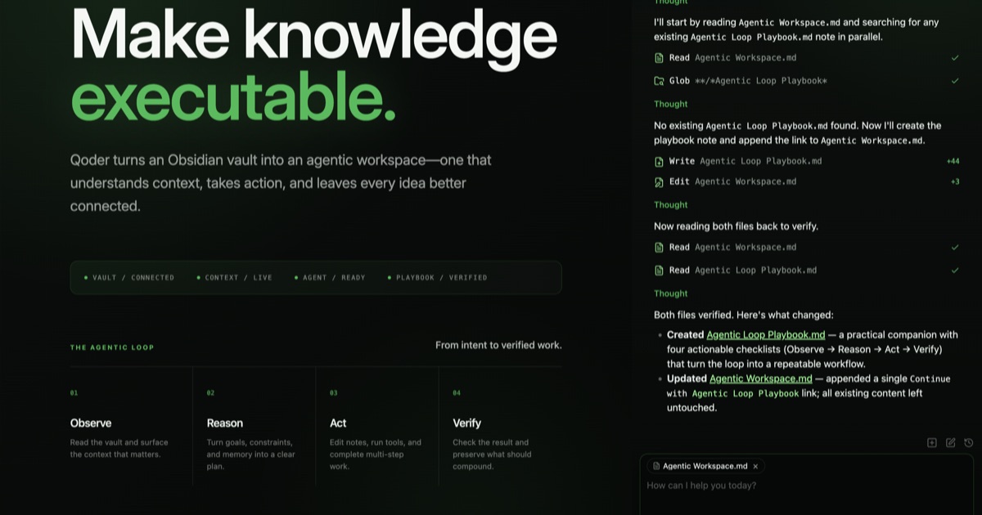Select the Observe step card

pos(131,427)
